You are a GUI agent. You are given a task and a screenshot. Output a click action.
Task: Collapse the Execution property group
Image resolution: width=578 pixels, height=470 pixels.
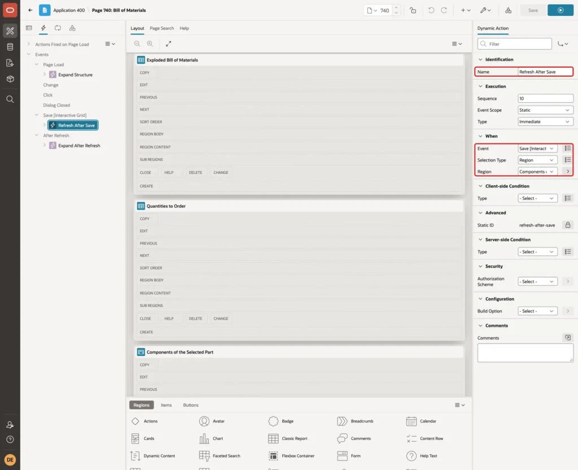tap(480, 86)
